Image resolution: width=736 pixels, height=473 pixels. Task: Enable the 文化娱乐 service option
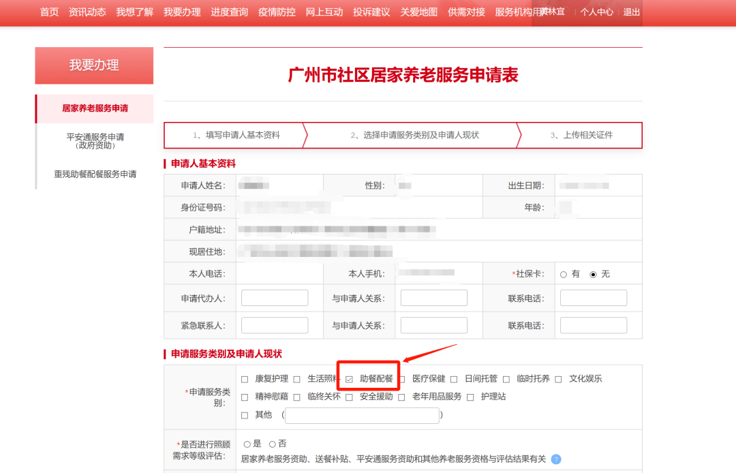pyautogui.click(x=559, y=380)
